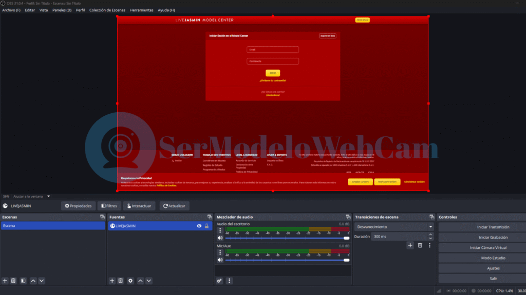
Task: Remove the scene transition with trash icon
Action: coord(420,245)
